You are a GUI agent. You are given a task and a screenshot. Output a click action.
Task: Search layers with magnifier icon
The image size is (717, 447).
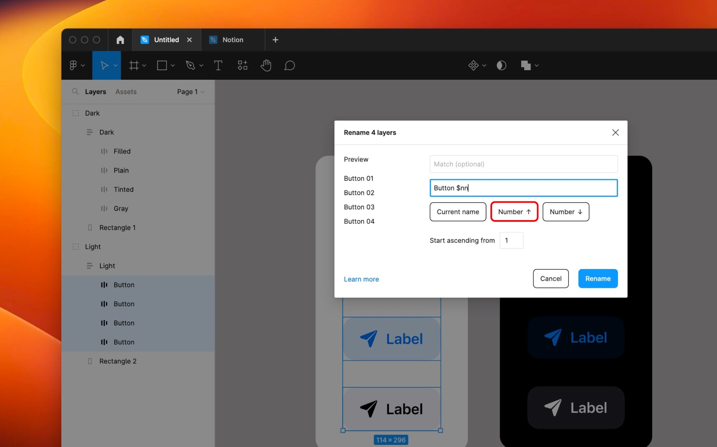click(x=75, y=91)
